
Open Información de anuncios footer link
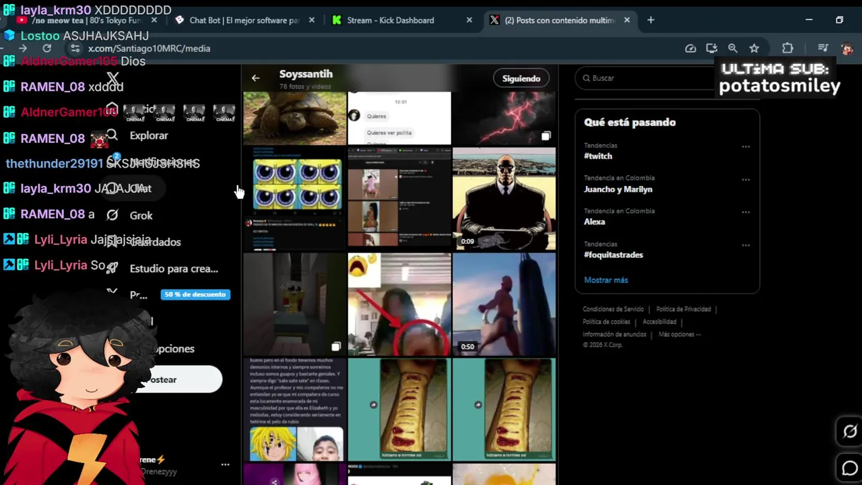click(x=614, y=335)
